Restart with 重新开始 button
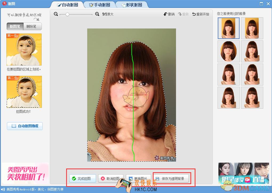Image resolution: width=272 pixels, height=193 pixels. point(201,14)
